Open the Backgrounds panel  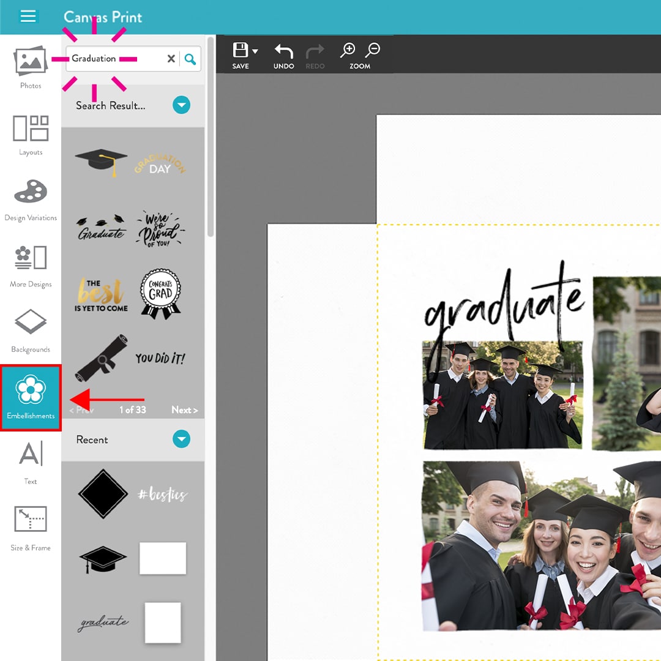pyautogui.click(x=30, y=329)
